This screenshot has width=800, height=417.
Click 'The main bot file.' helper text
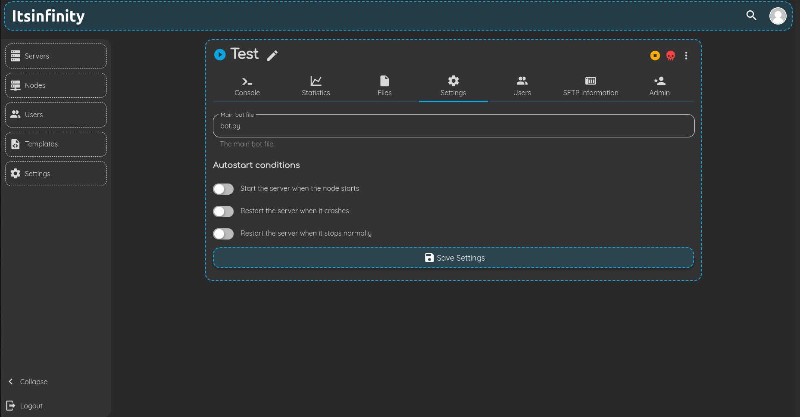click(247, 144)
